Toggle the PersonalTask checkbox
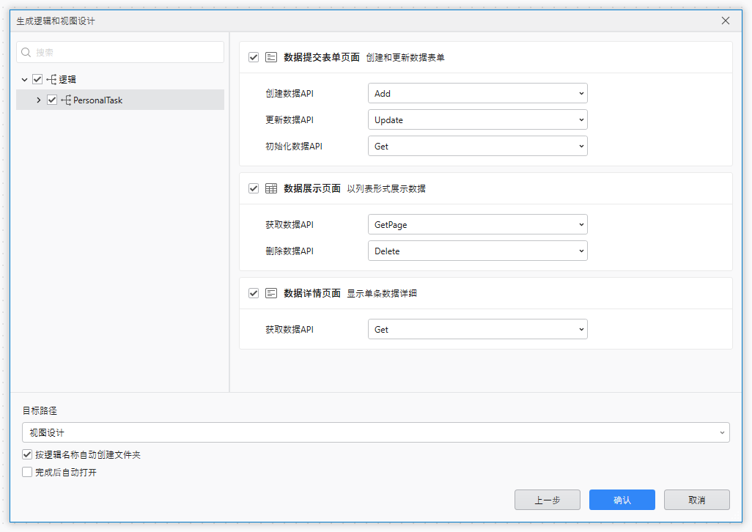The image size is (752, 532). [x=51, y=100]
